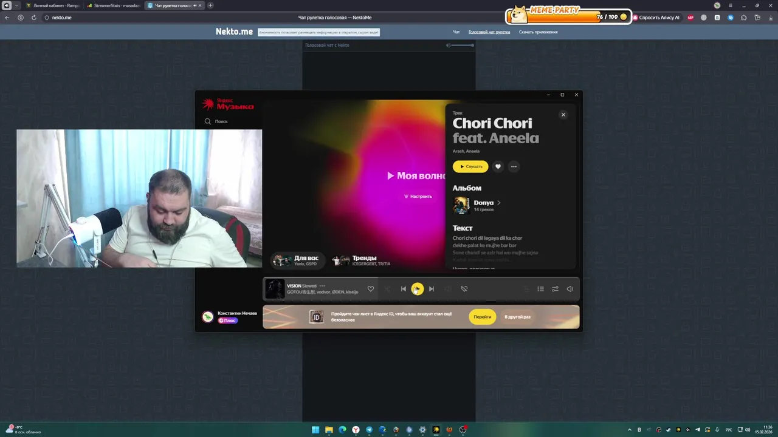Mute the Yandex Music player volume
The image size is (778, 437).
click(570, 289)
